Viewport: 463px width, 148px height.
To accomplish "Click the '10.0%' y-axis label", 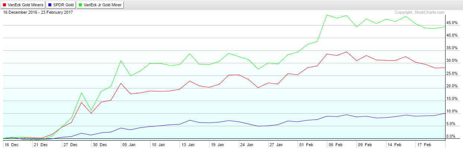I will coord(452,111).
